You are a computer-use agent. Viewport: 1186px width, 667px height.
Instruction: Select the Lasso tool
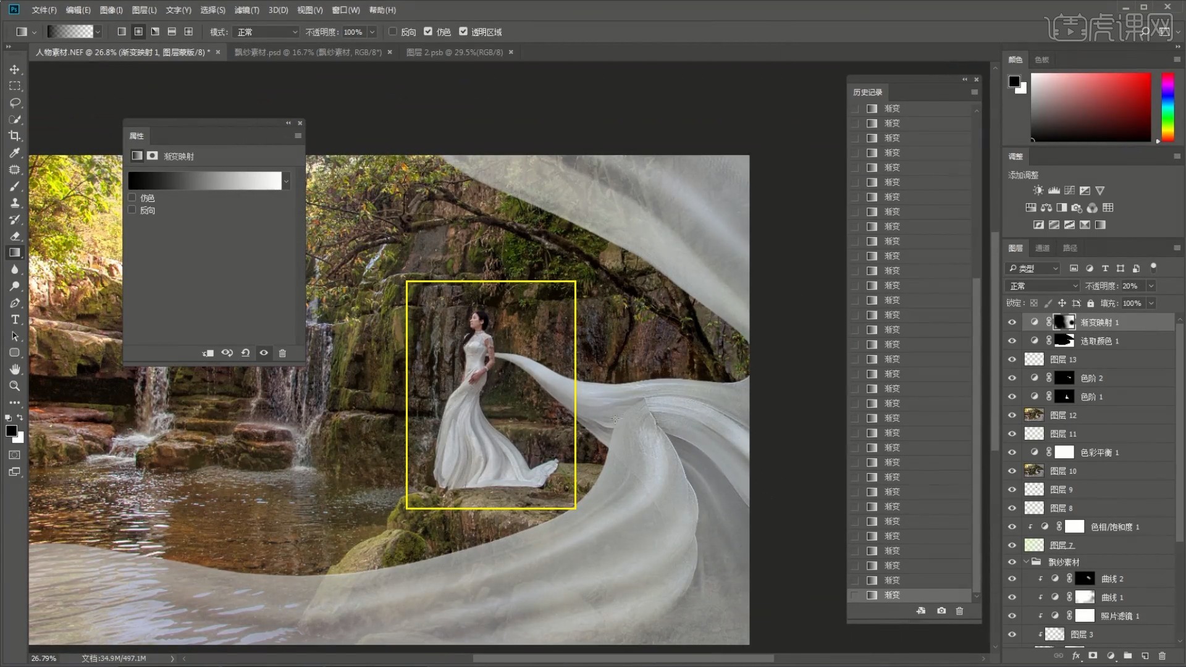pos(15,103)
